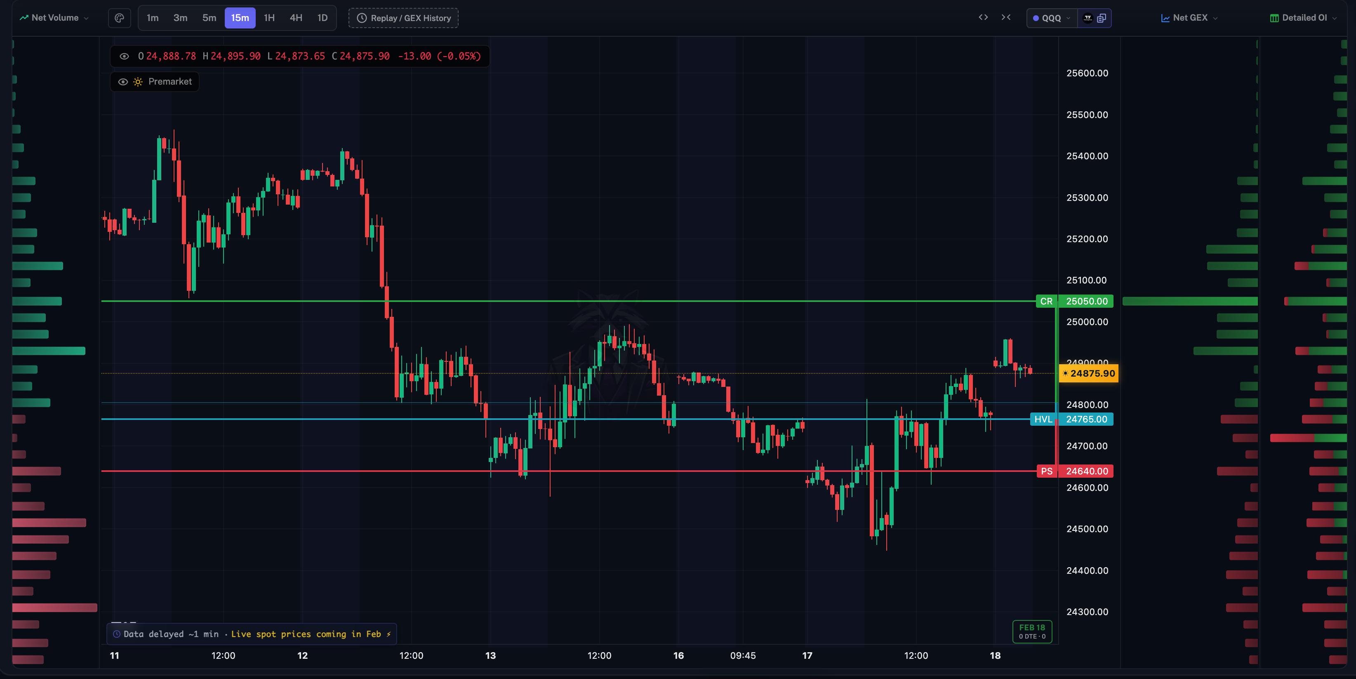Click the color palette theme icon

tap(120, 18)
